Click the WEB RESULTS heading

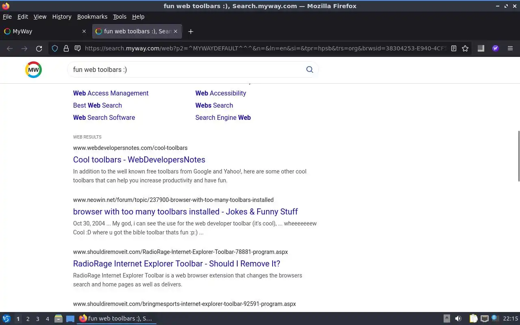tap(87, 137)
